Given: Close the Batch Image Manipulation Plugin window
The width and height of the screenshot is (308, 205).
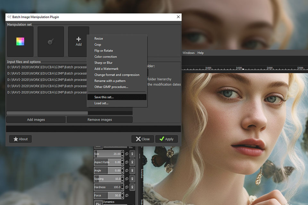Looking at the screenshot, I should 178,17.
